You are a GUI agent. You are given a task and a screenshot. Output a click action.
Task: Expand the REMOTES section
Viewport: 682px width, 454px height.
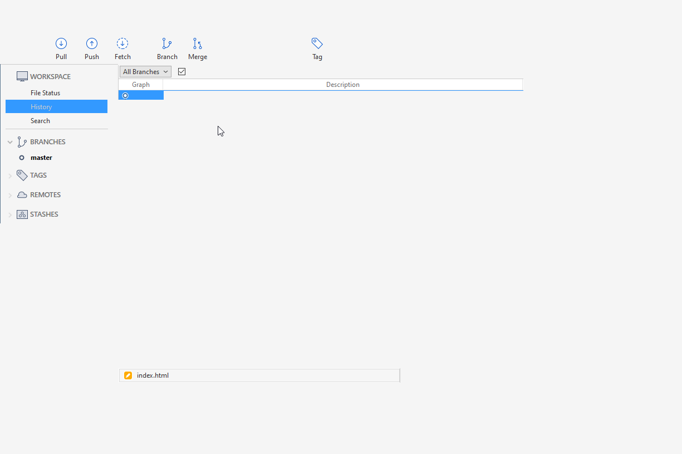[10, 195]
